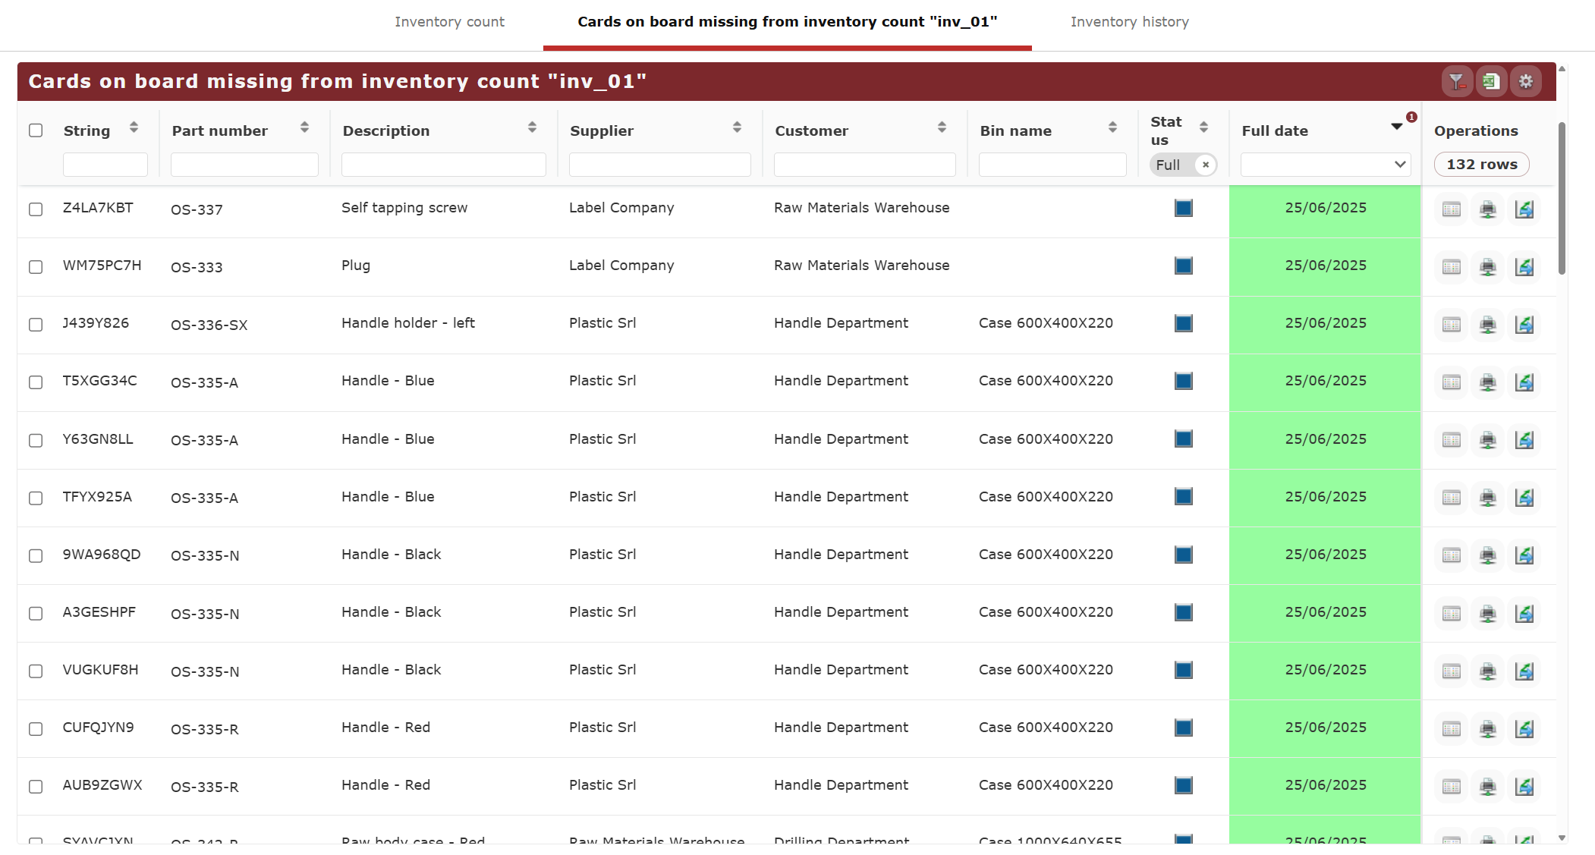The height and width of the screenshot is (855, 1595).
Task: Open the Inventory history tab
Action: pyautogui.click(x=1129, y=22)
